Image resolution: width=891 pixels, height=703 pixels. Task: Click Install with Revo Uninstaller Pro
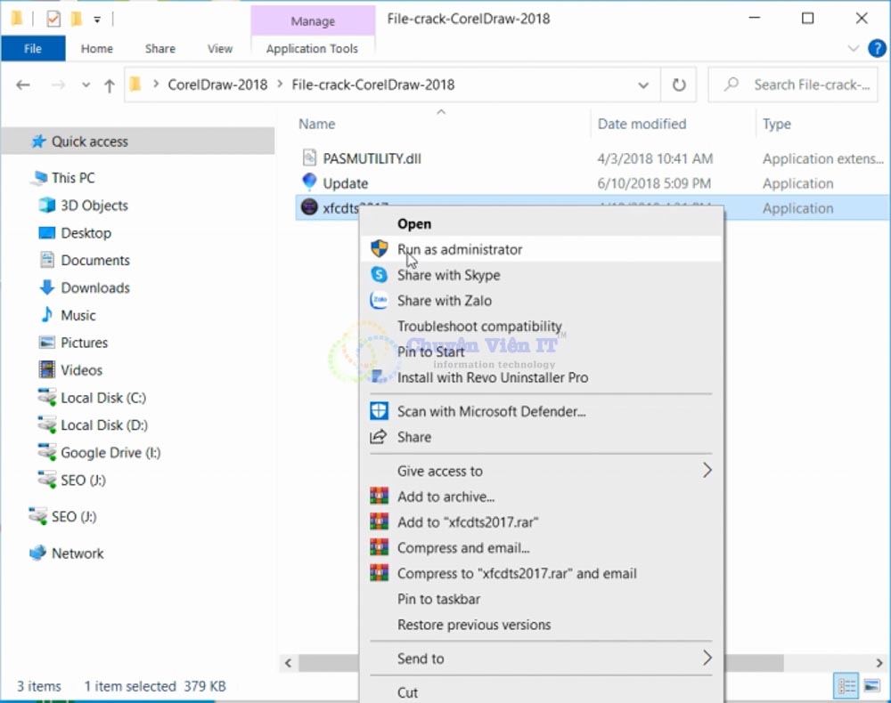541,378
